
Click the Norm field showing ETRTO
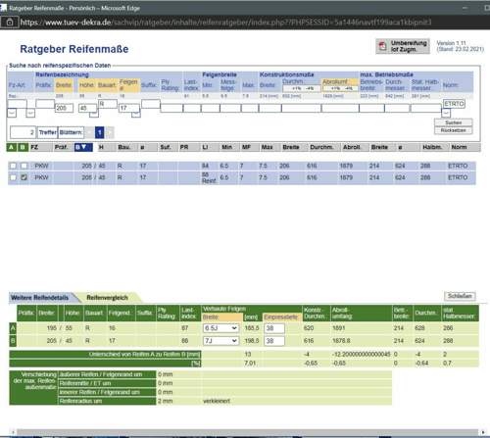click(x=454, y=104)
